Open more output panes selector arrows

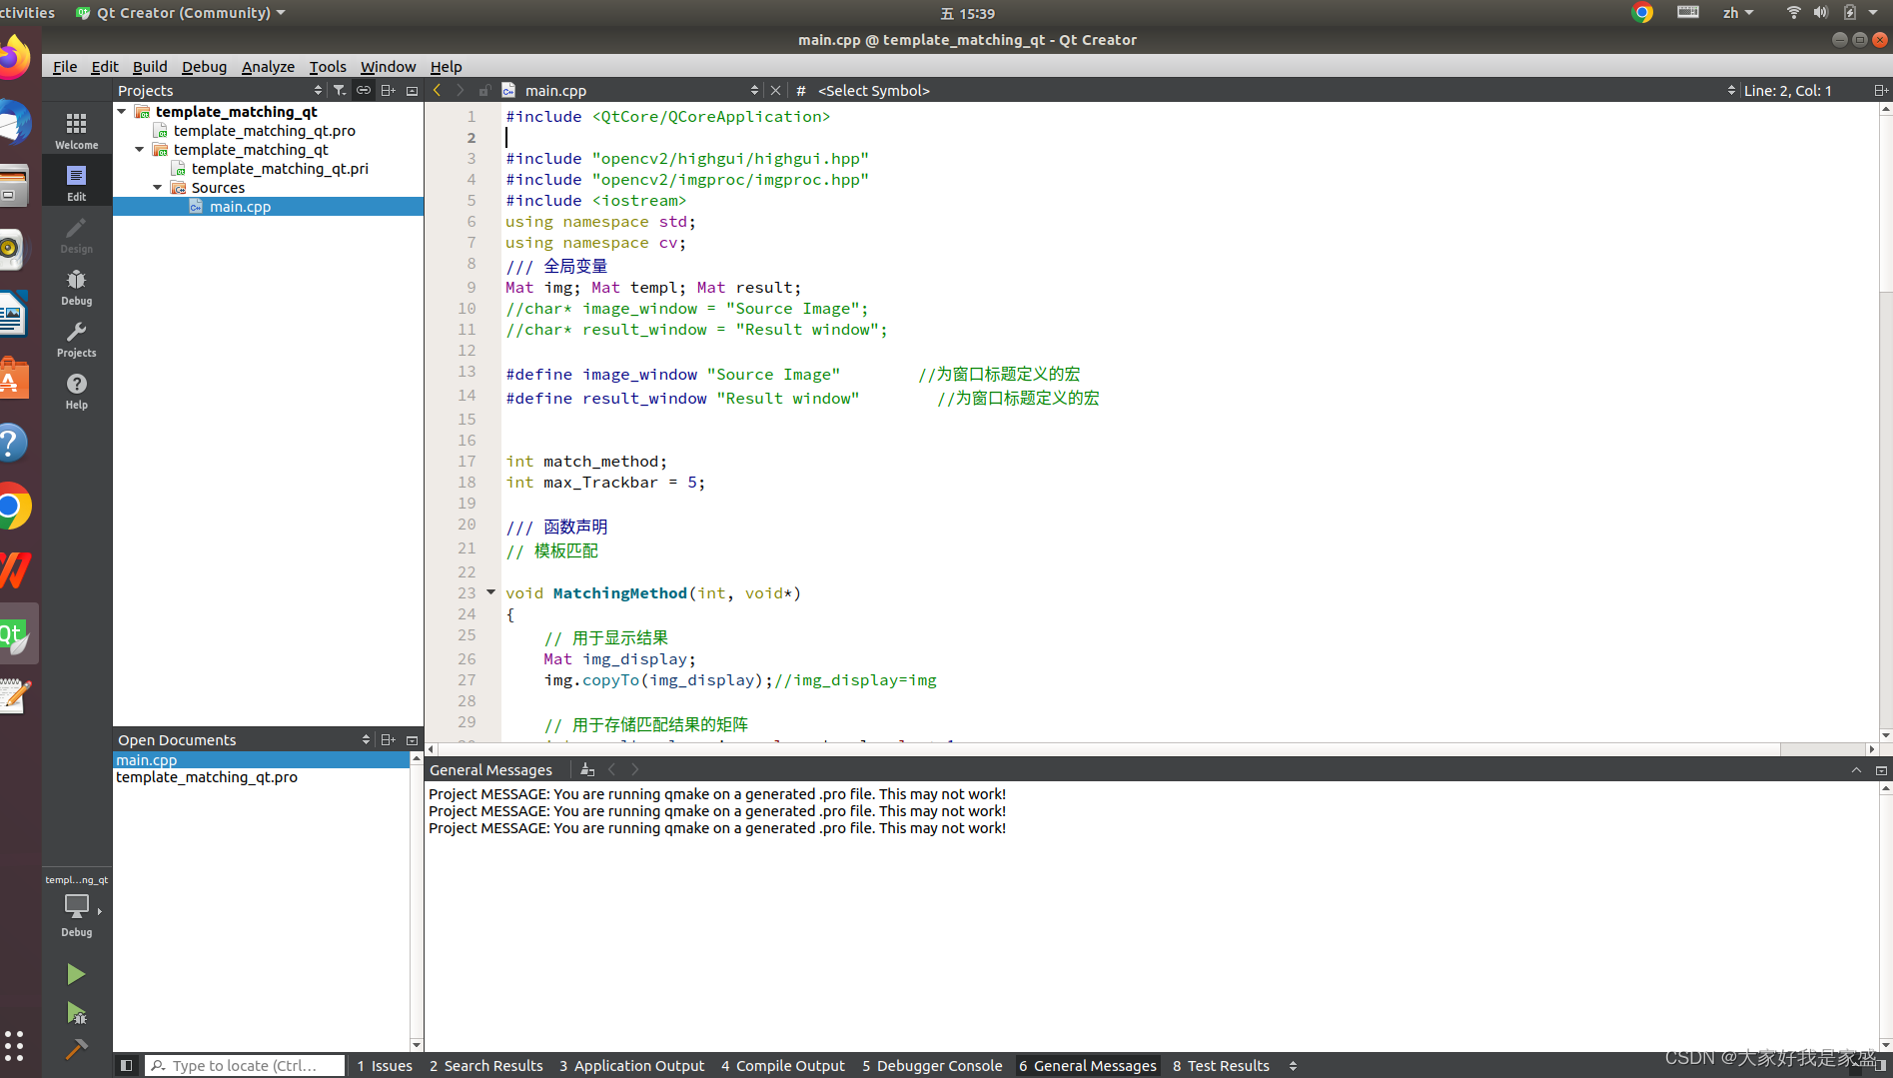(x=1293, y=1066)
